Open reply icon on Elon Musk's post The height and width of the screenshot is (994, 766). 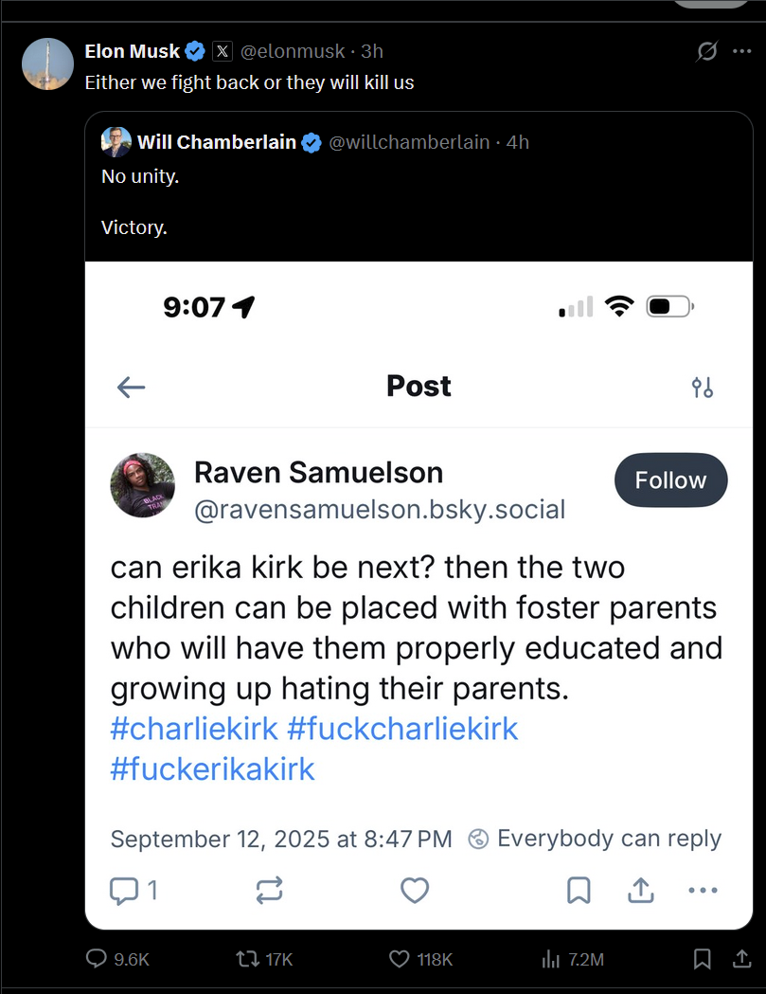[97, 958]
